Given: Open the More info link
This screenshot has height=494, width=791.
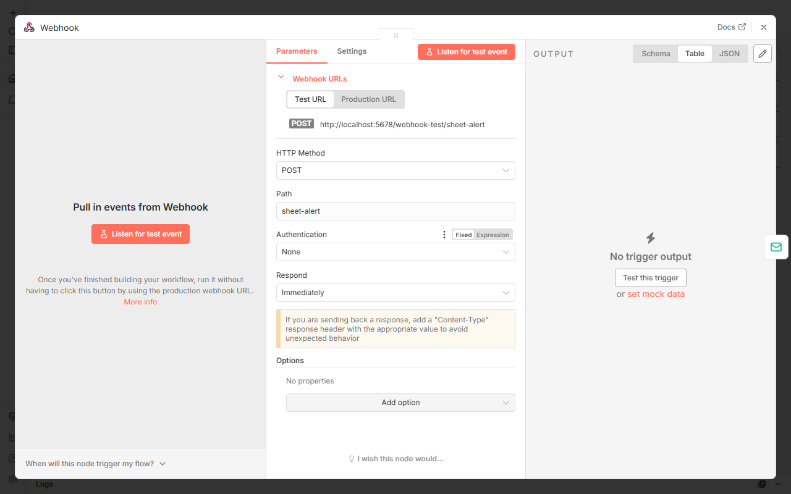Looking at the screenshot, I should click(x=140, y=302).
